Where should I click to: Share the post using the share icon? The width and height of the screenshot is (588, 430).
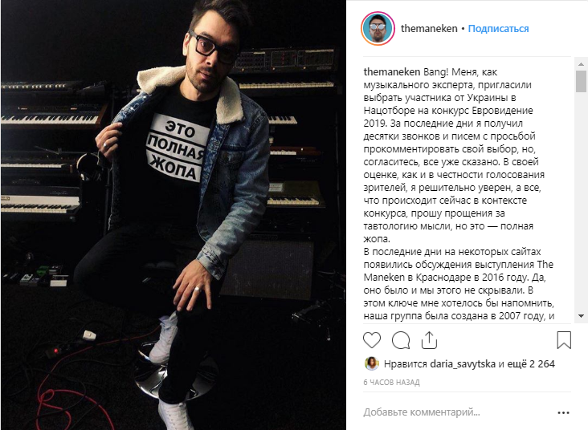coord(429,340)
